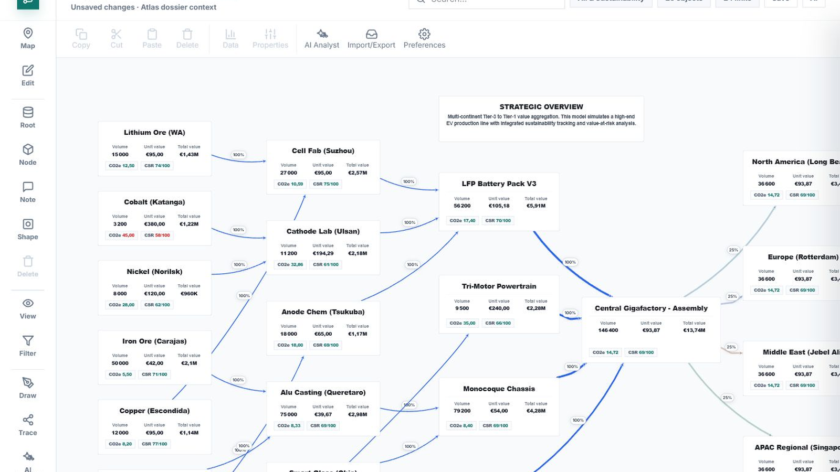Select the Shape tool
Viewport: 840px width, 472px height.
[x=28, y=229]
